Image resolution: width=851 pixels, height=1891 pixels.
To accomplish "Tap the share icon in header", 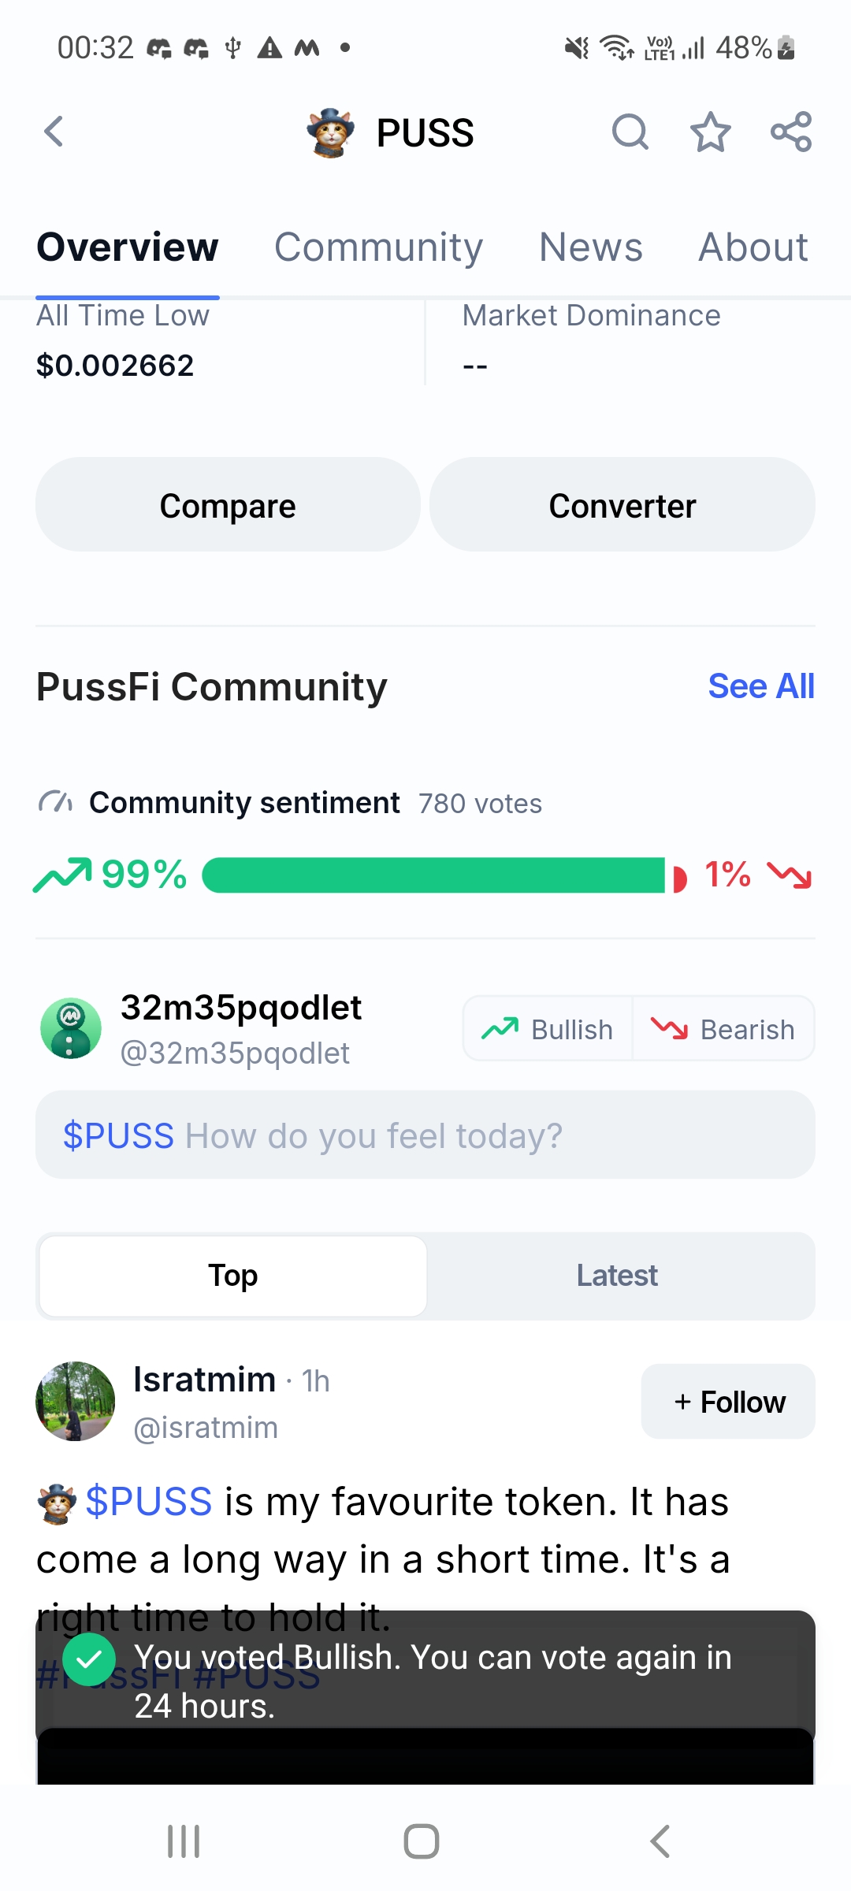I will (791, 132).
